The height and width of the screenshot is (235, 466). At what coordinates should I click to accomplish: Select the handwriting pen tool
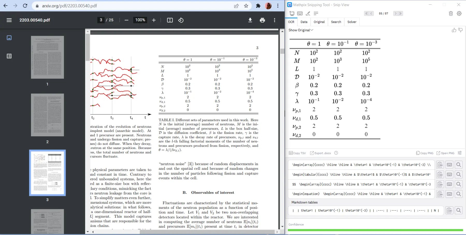(308, 13)
